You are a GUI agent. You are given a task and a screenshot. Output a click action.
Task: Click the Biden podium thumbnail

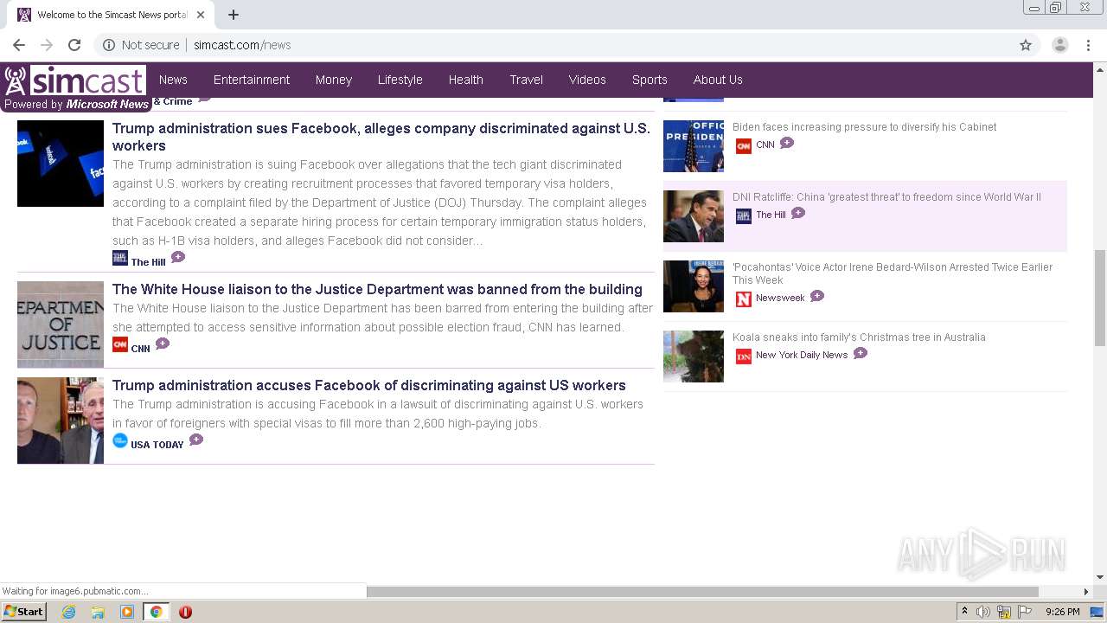point(694,146)
